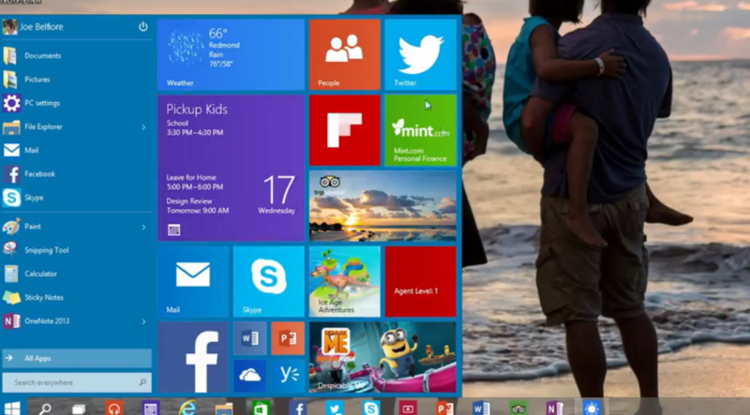This screenshot has height=415, width=750.
Task: Click the Search everywhere box
Action: [77, 382]
